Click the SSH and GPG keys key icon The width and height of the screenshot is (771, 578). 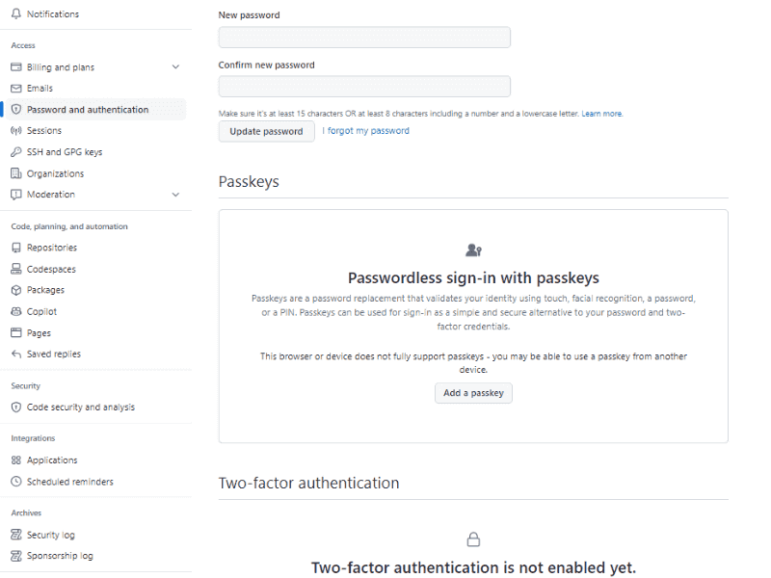coord(16,152)
